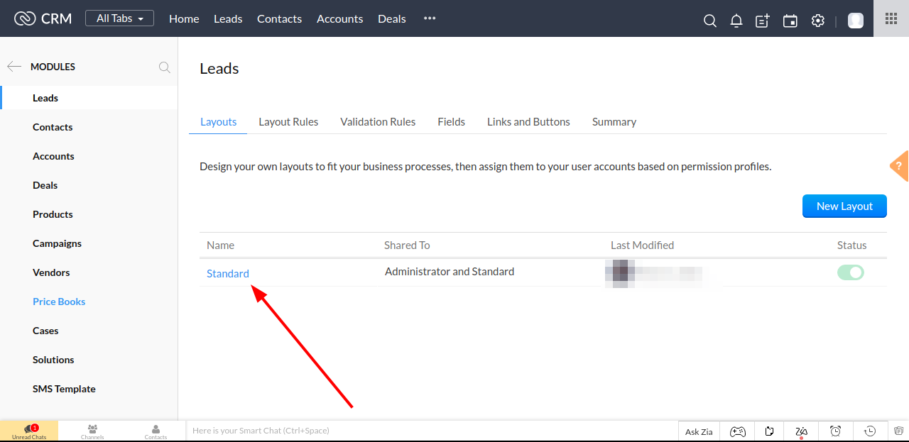Switch to Layouts tab
The width and height of the screenshot is (909, 442).
click(218, 122)
